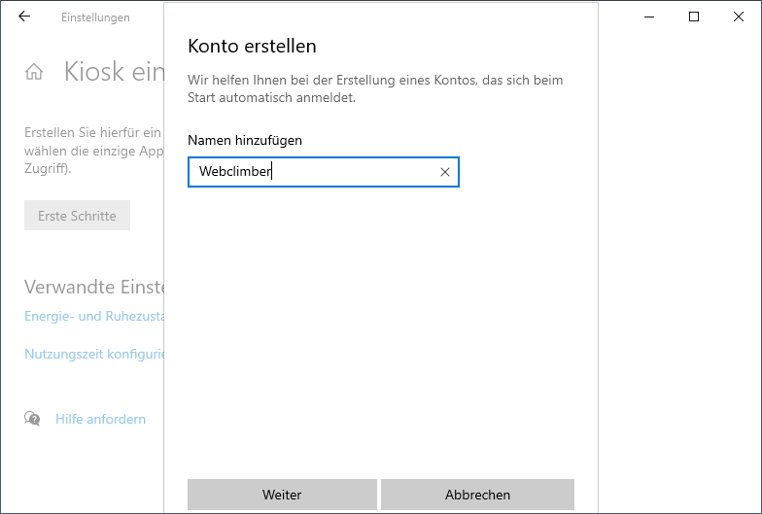The width and height of the screenshot is (762, 514).
Task: Click the Namen hinzufügen label
Action: click(x=245, y=140)
